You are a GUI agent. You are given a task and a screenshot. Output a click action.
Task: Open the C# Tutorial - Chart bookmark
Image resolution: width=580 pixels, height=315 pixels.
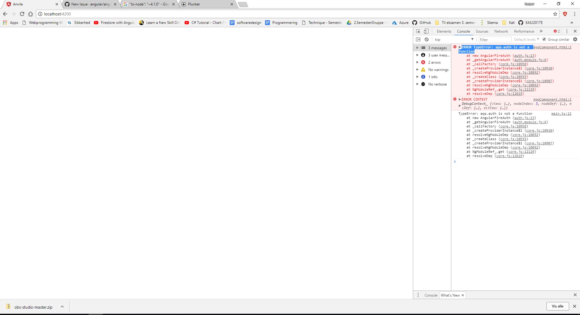pyautogui.click(x=205, y=23)
